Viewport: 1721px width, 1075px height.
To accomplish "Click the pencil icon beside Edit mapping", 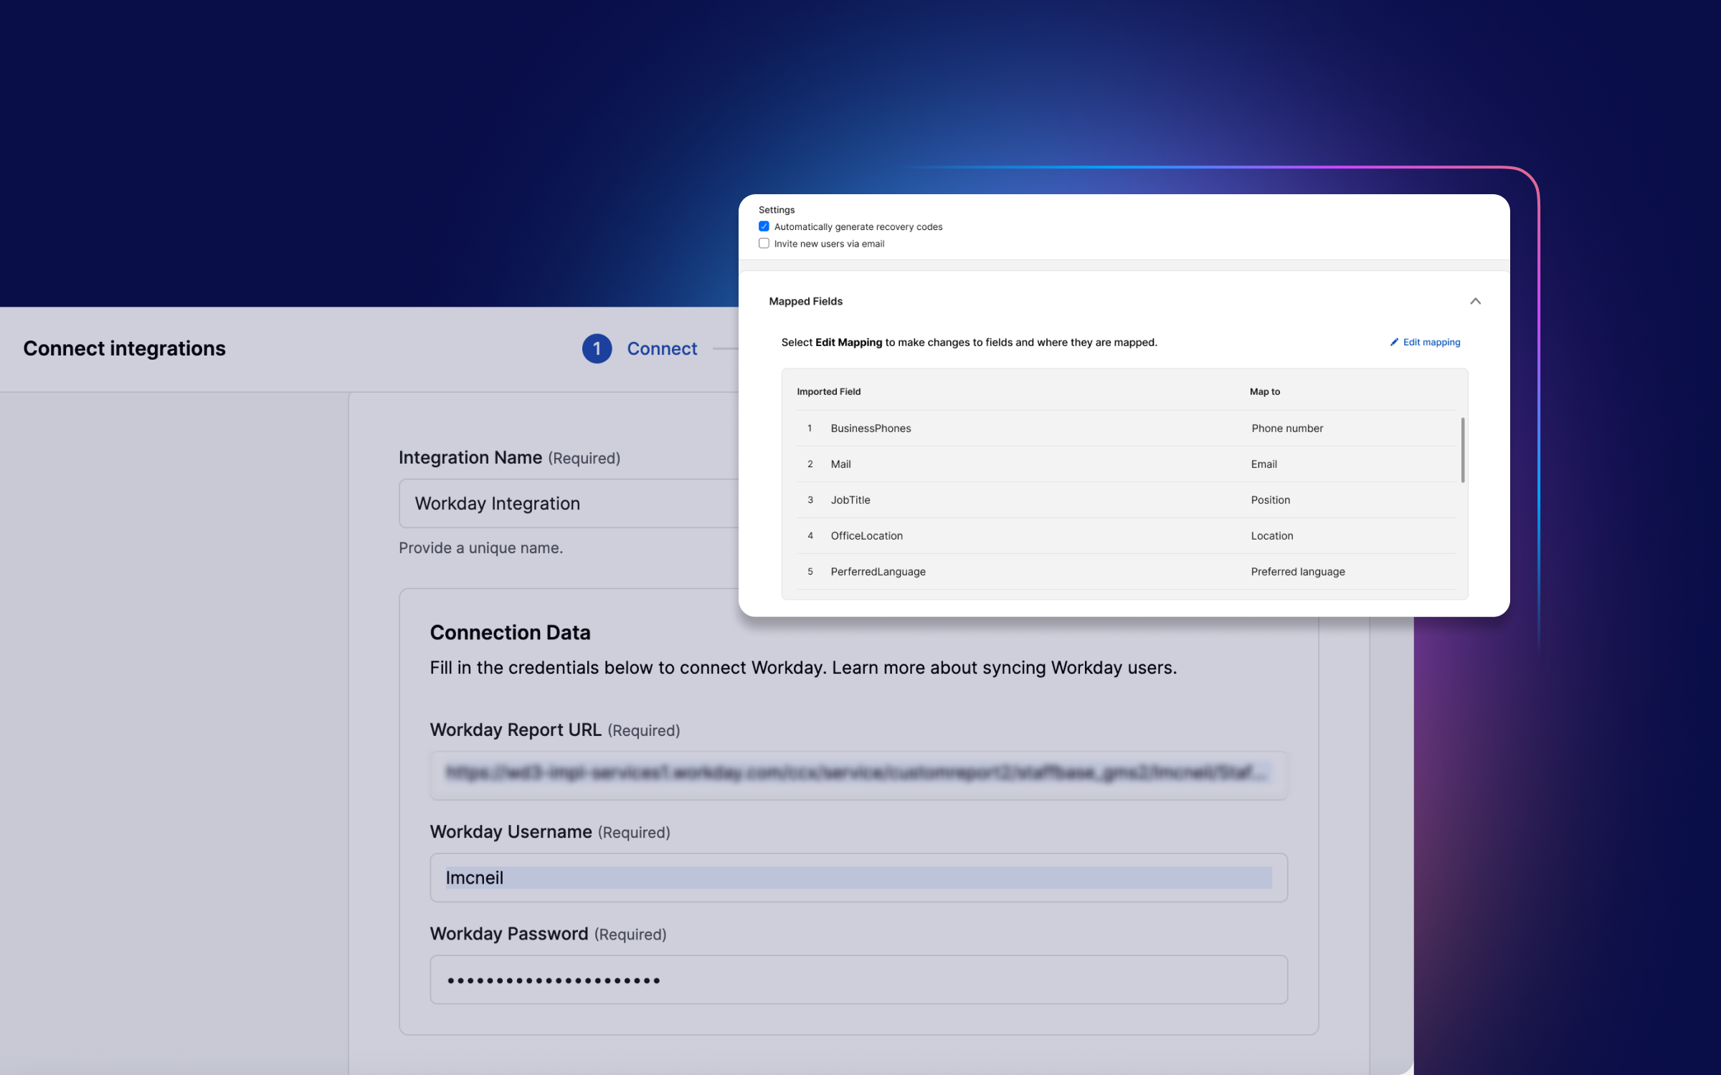I will [x=1394, y=342].
